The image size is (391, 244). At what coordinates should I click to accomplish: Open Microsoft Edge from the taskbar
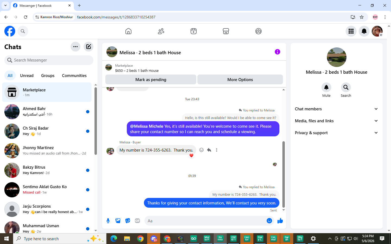click(x=114, y=239)
